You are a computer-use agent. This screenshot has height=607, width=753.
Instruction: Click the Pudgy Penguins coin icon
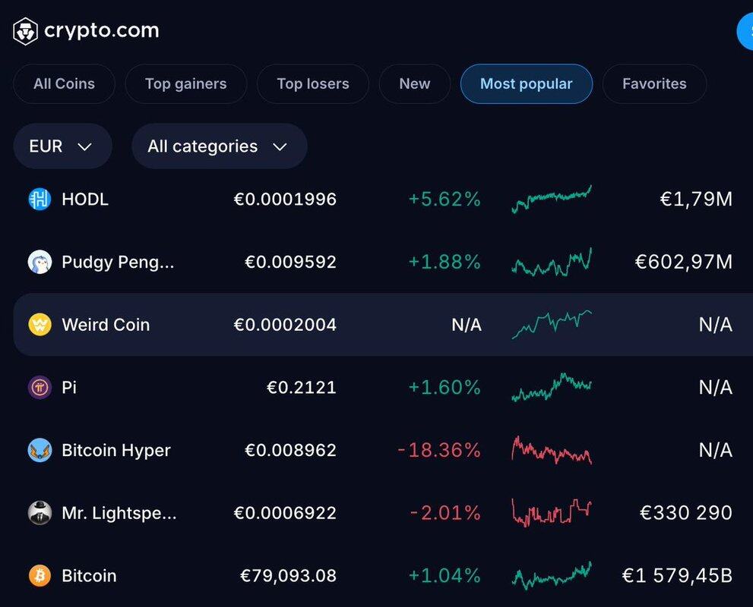(40, 263)
